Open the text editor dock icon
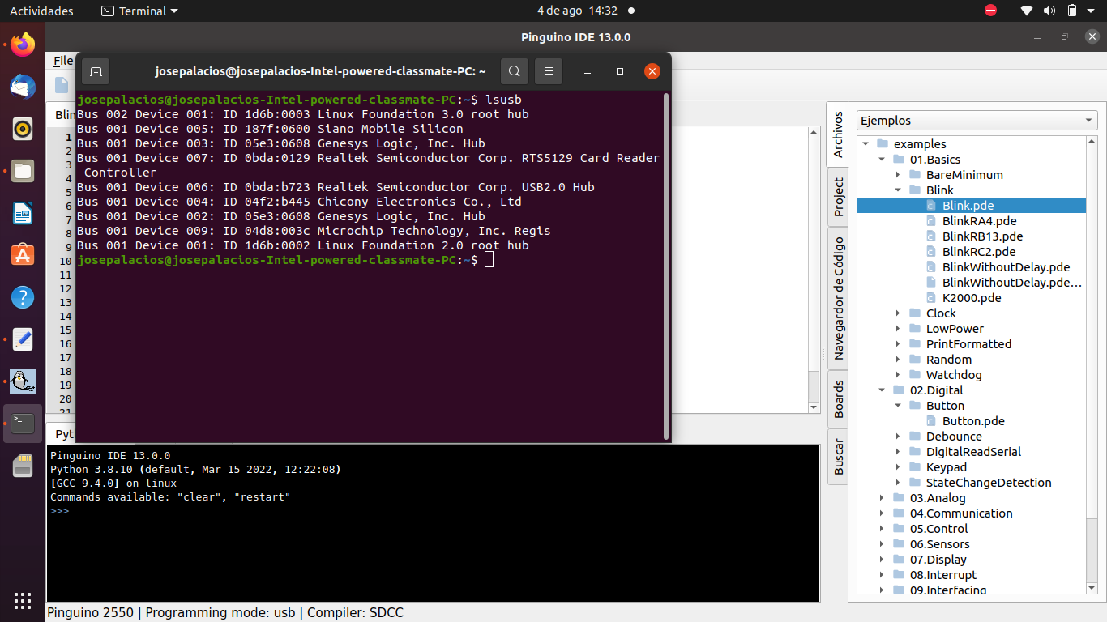1107x622 pixels. pos(23,339)
